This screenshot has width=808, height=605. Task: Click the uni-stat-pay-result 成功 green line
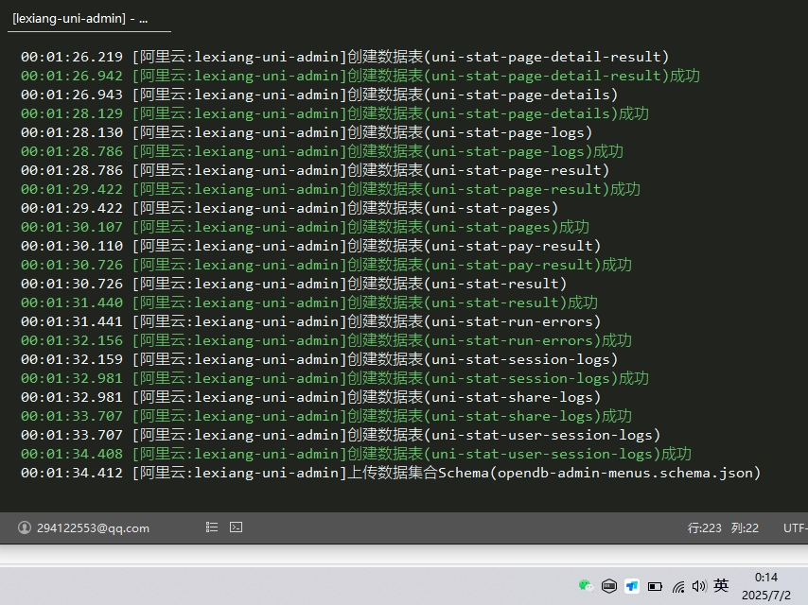coord(326,265)
